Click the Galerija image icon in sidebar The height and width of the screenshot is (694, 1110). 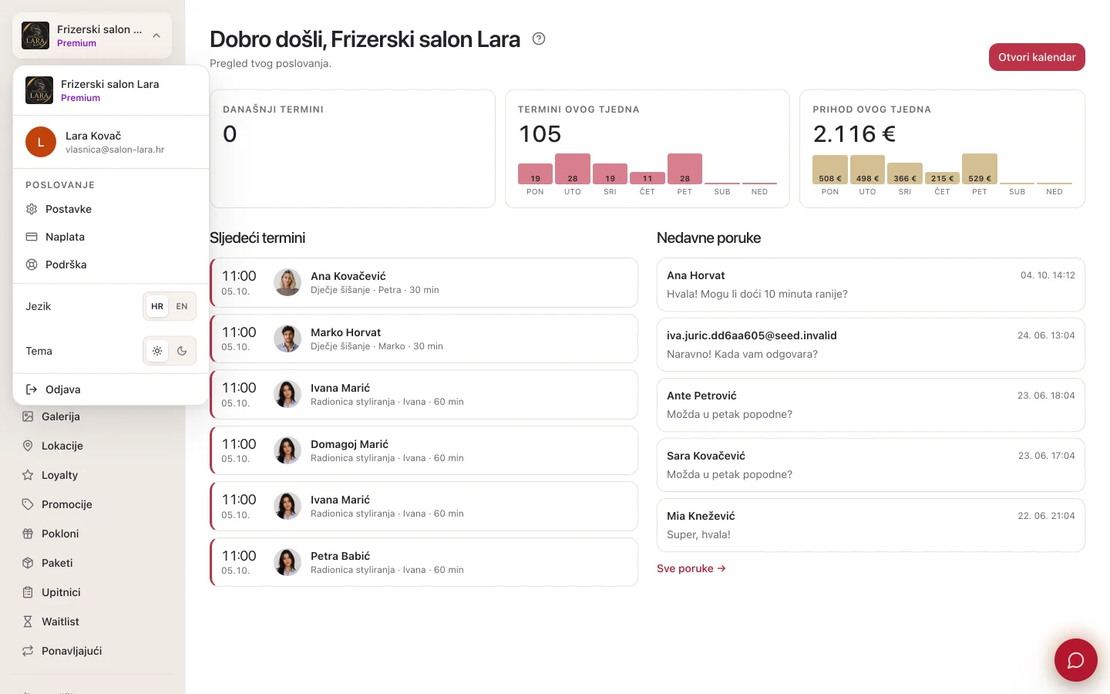coord(28,416)
